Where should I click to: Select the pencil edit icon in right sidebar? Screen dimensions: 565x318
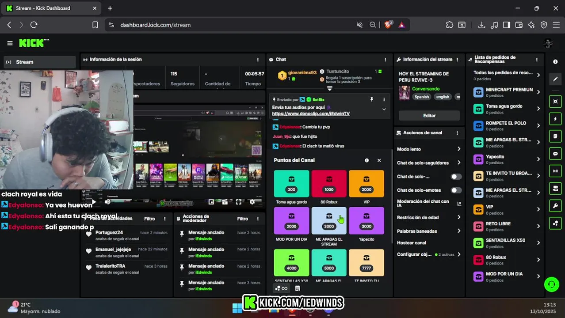pos(555,79)
